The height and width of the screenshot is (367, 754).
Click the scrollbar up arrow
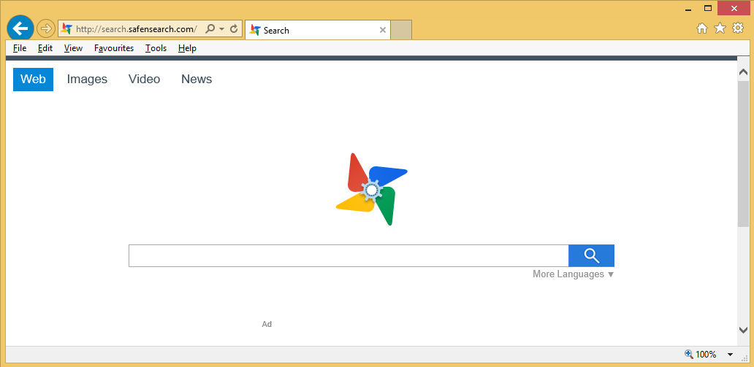point(743,72)
